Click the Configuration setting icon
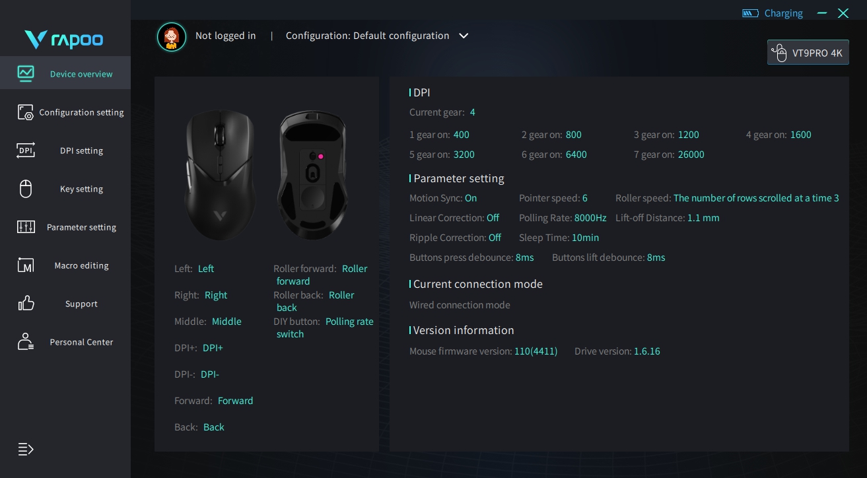Image resolution: width=867 pixels, height=478 pixels. (26, 112)
